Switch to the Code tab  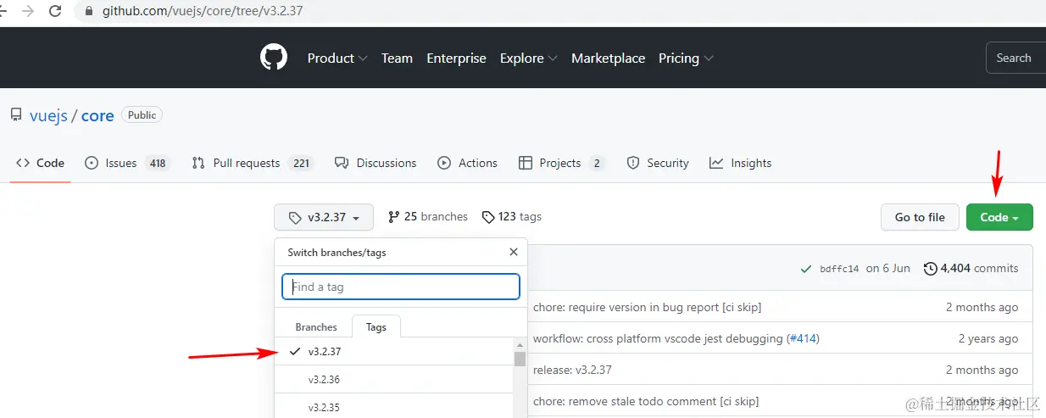(40, 163)
